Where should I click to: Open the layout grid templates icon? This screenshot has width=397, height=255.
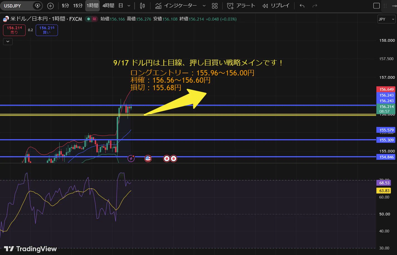[x=215, y=6]
